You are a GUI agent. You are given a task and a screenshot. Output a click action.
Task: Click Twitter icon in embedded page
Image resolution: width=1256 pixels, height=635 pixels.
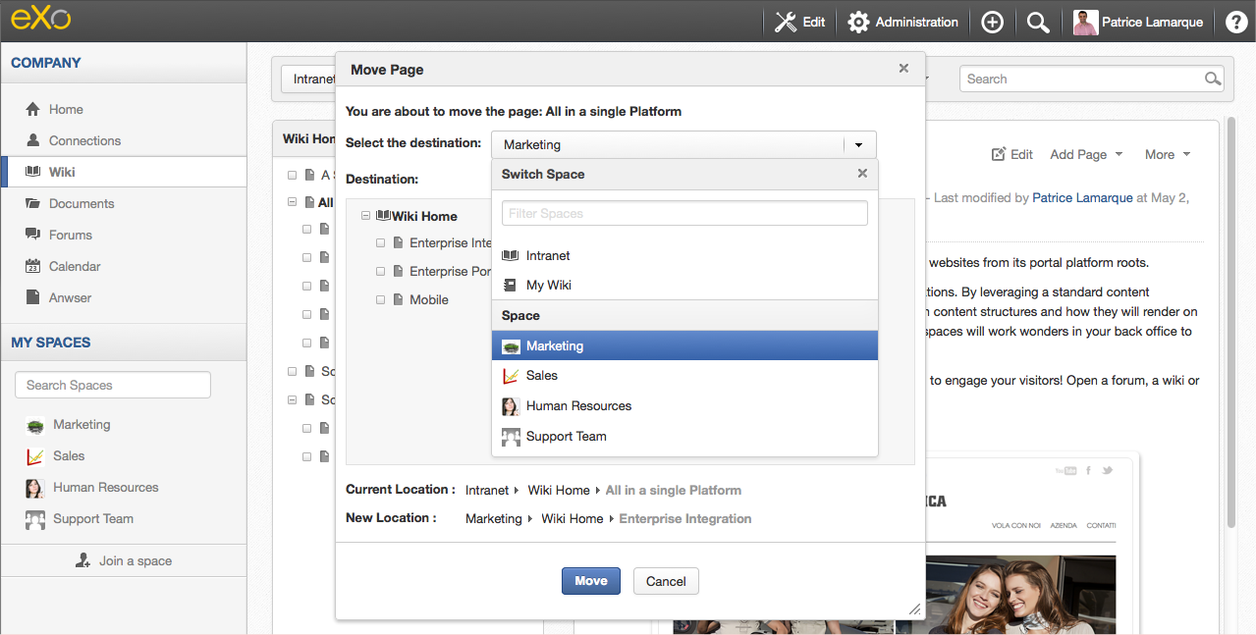tap(1108, 470)
